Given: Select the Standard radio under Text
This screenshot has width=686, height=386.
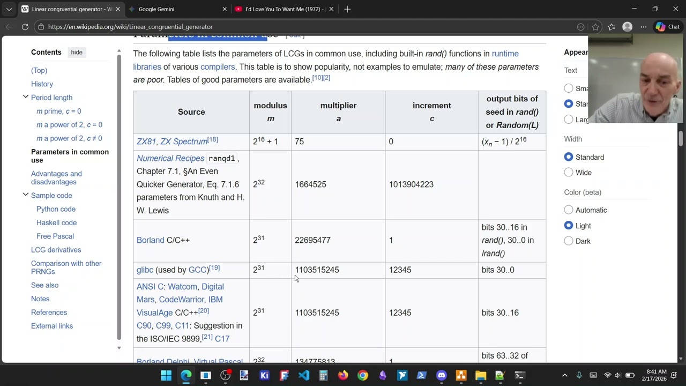Looking at the screenshot, I should click(x=569, y=104).
